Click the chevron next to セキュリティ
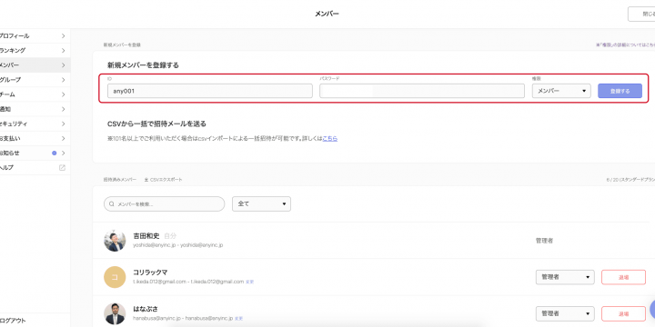Image resolution: width=655 pixels, height=327 pixels. (63, 124)
